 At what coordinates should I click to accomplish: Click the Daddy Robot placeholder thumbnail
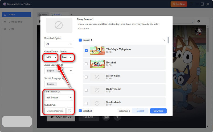click(x=97, y=90)
